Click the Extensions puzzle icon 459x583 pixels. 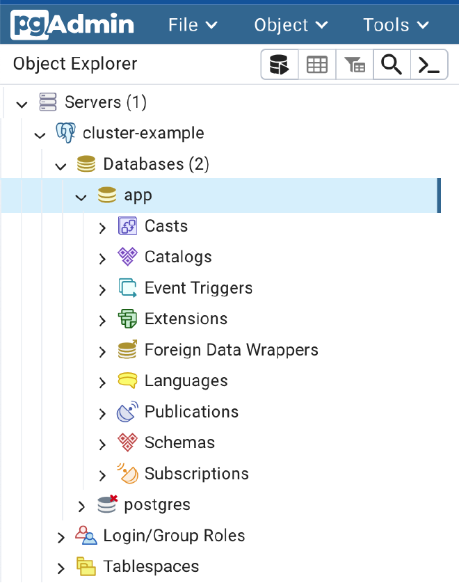click(x=127, y=319)
